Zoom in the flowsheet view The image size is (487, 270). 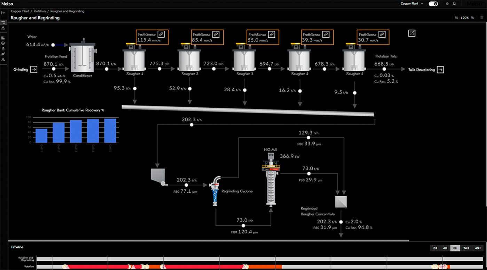(x=473, y=18)
